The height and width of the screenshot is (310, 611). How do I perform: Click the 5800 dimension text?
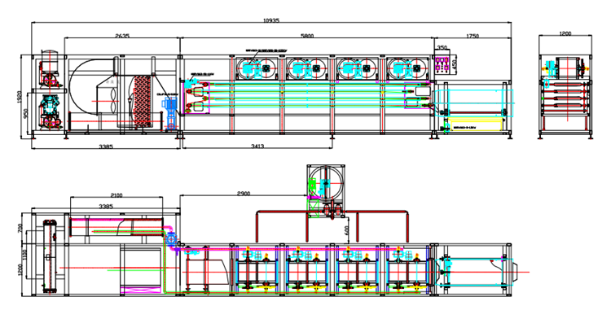click(307, 36)
